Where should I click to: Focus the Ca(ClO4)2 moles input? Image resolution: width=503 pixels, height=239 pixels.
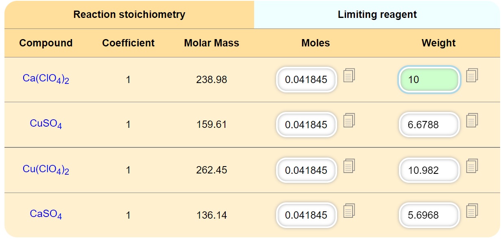[306, 79]
